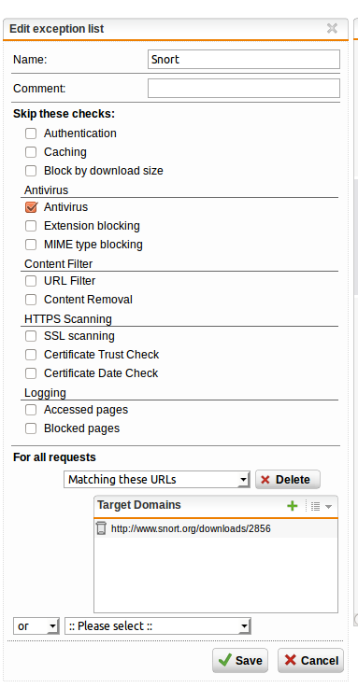Screen dimensions: 358x688
Task: Open the 'or' operator dropdown
Action: click(36, 626)
